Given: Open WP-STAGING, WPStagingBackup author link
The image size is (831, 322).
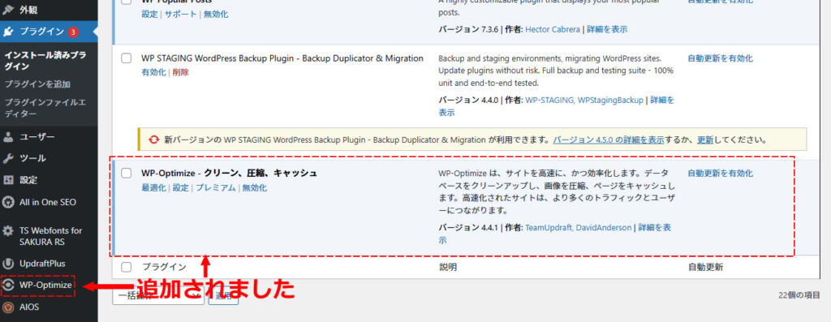Looking at the screenshot, I should click(584, 100).
